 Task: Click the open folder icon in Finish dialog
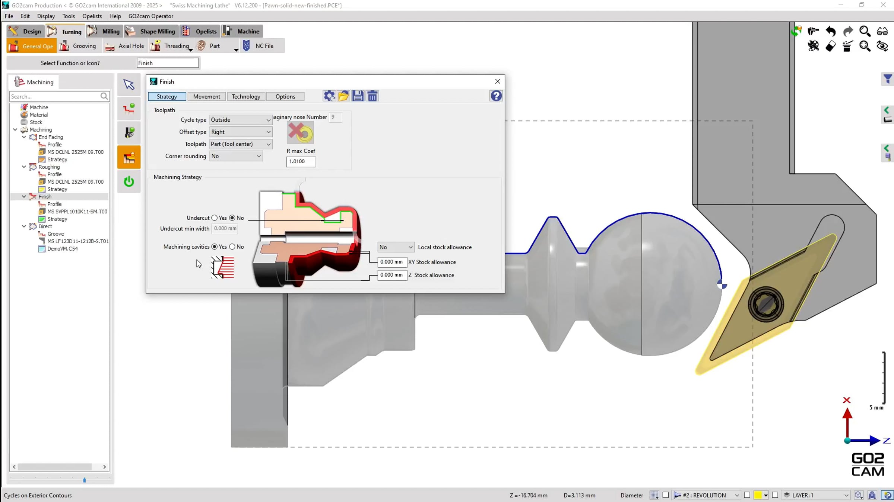click(343, 96)
